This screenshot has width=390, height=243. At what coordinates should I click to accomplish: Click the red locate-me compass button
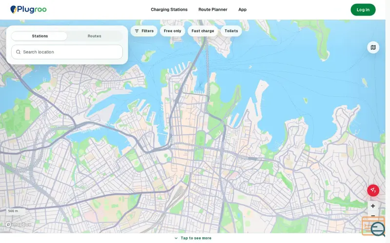(x=373, y=191)
